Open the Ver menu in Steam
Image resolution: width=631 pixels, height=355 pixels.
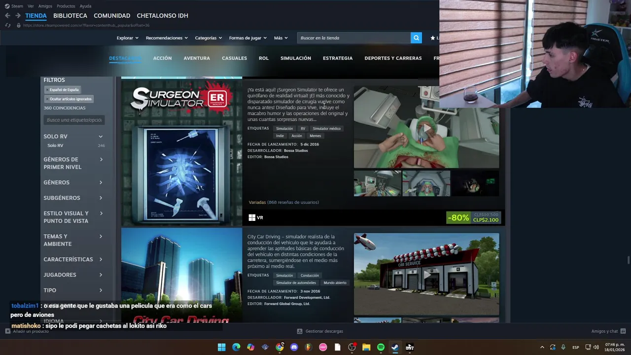31,6
